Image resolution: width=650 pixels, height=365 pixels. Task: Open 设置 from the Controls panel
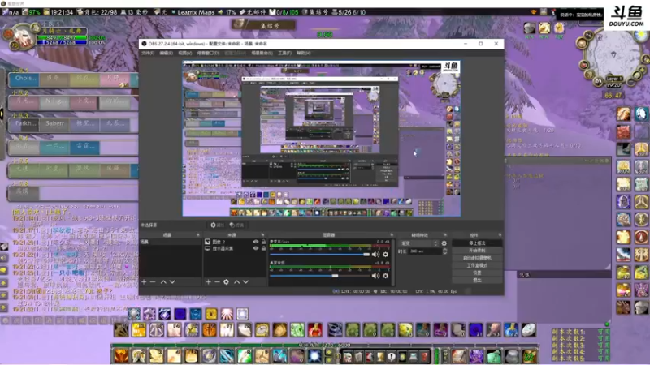(477, 273)
